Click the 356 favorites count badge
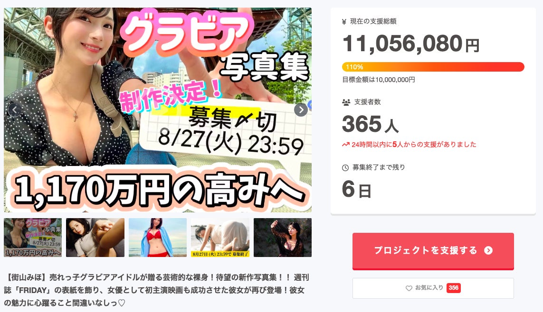The width and height of the screenshot is (543, 312). [x=453, y=288]
